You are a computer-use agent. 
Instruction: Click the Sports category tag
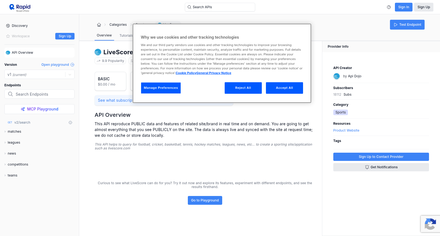(340, 112)
